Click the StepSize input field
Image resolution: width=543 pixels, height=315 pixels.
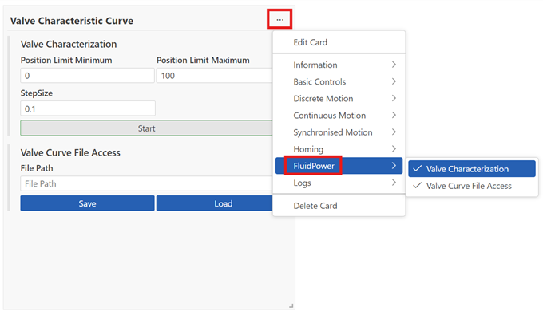pos(88,108)
